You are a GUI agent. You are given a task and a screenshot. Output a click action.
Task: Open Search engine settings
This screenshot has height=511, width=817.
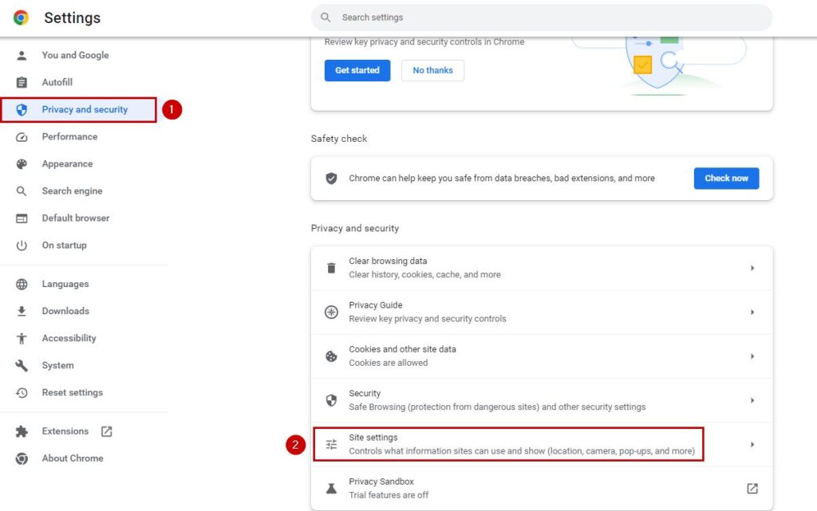tap(72, 191)
